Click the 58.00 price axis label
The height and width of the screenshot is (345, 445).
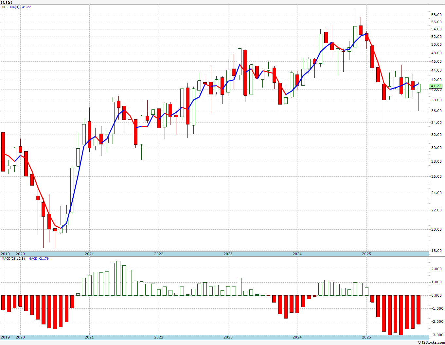click(x=437, y=15)
